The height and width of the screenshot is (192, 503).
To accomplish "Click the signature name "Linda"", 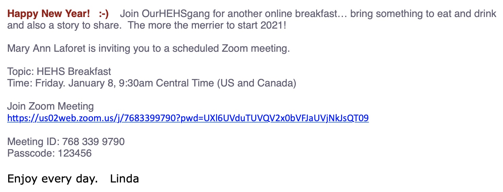I will click(x=124, y=179).
